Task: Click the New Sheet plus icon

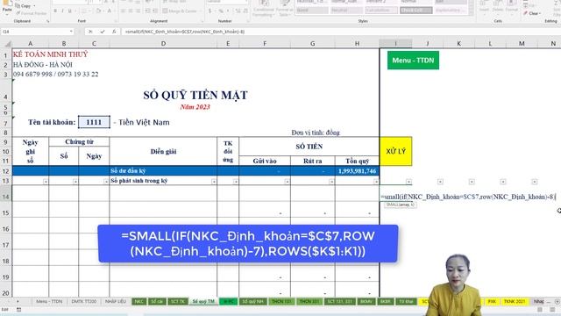Action: [557, 302]
